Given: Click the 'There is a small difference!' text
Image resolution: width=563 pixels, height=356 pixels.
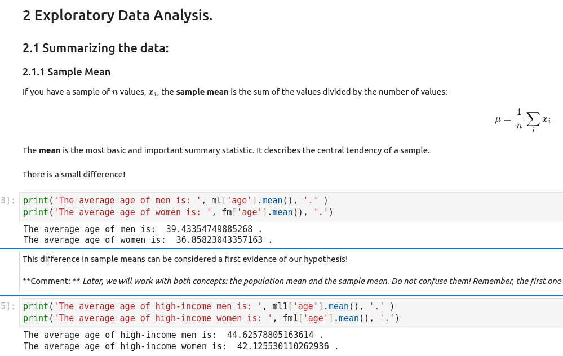Looking at the screenshot, I should (x=74, y=175).
